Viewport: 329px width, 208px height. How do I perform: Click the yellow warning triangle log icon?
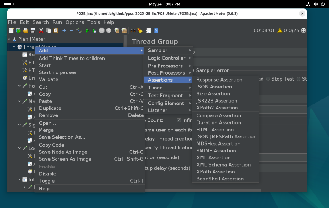pyautogui.click(x=280, y=31)
